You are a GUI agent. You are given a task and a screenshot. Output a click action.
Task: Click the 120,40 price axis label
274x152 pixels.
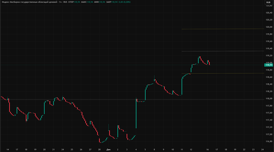tap(269, 13)
